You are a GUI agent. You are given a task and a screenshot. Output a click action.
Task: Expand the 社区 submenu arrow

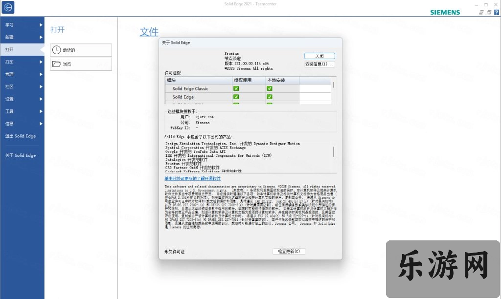point(41,86)
